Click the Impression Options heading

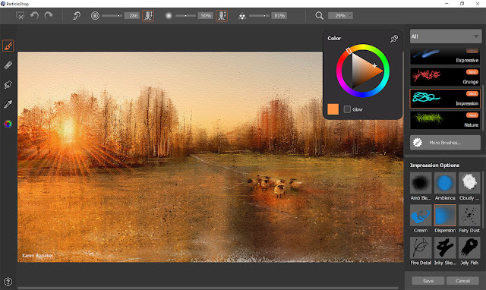[434, 165]
